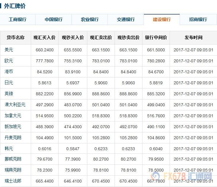Click the 银行中间价 column header
Screen dimensions: 217x187
[156, 37]
